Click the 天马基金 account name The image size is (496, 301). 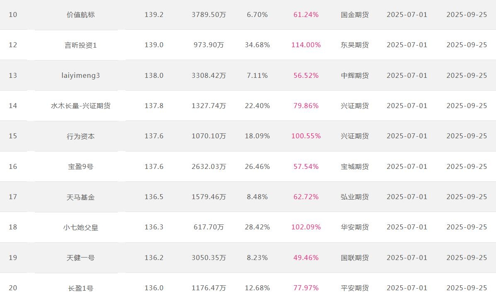80,197
